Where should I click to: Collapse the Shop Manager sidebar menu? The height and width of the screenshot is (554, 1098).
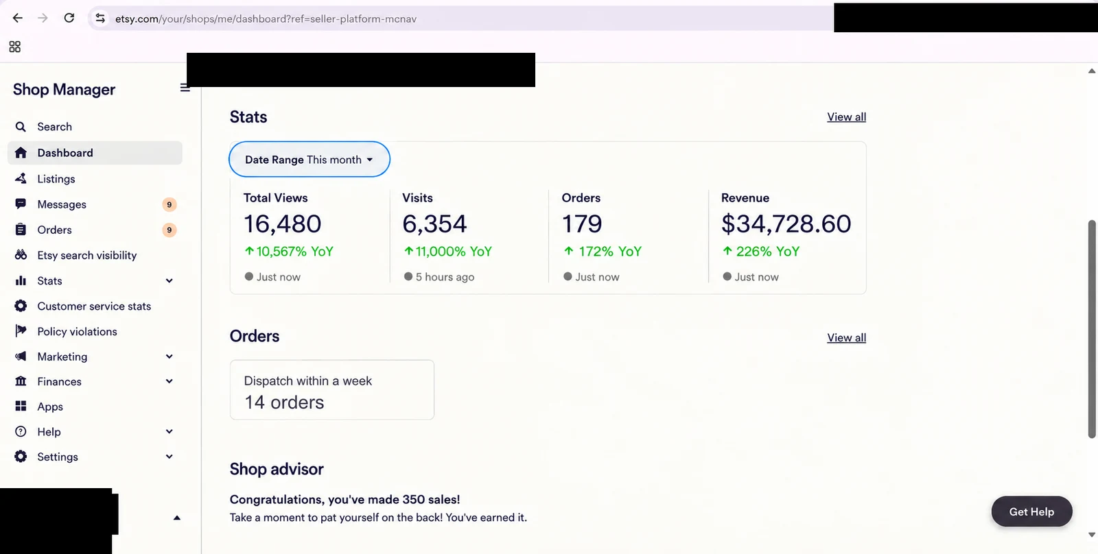point(185,88)
